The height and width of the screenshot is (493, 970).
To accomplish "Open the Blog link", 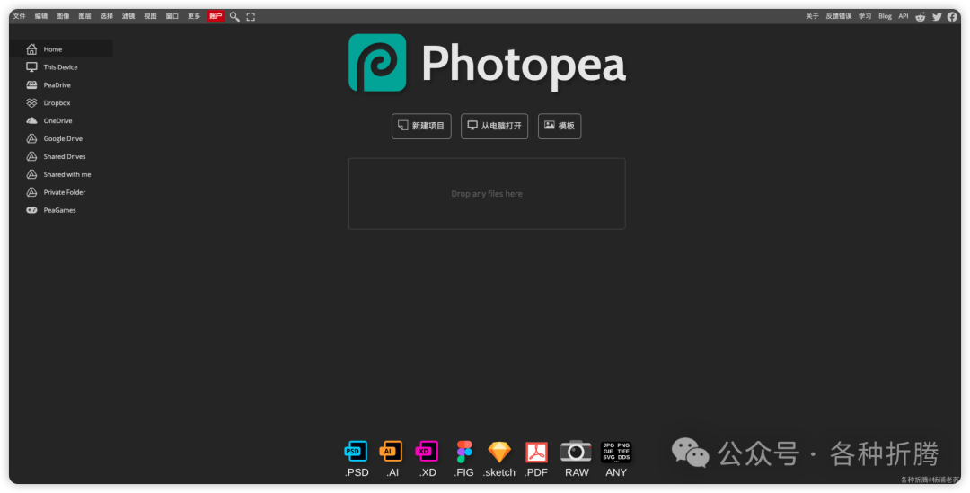I will pyautogui.click(x=886, y=17).
